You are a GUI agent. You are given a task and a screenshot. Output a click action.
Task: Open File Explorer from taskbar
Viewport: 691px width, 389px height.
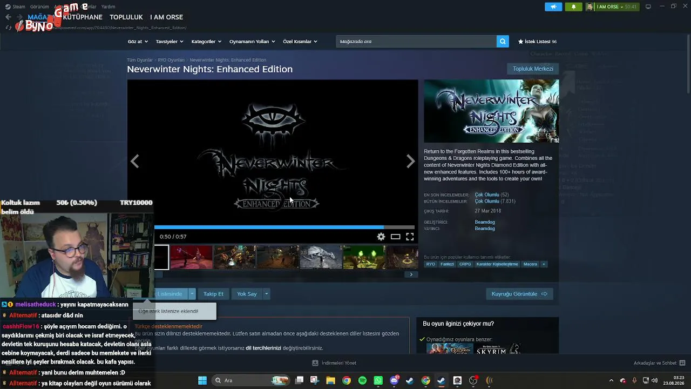(x=330, y=380)
